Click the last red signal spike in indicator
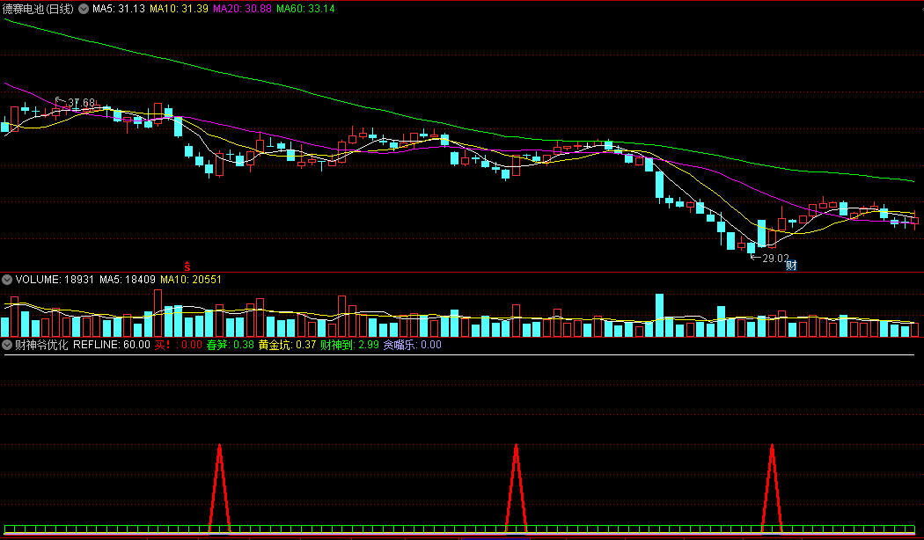The width and height of the screenshot is (924, 540). [772, 489]
